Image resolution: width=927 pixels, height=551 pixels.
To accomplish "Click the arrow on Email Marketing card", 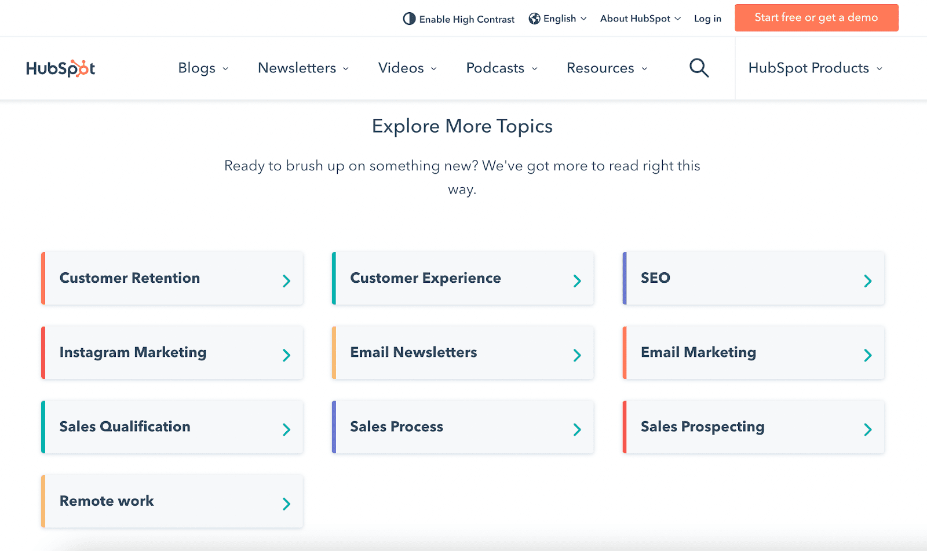I will 868,355.
